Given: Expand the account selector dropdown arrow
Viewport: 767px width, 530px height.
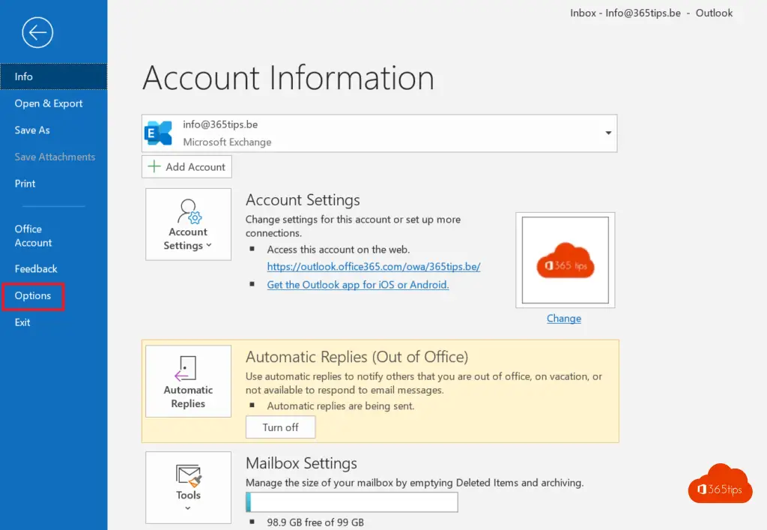Looking at the screenshot, I should [607, 133].
